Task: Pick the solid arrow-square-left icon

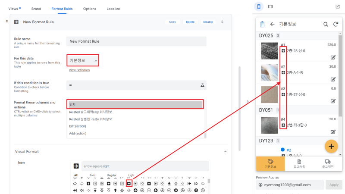Action: point(109,184)
